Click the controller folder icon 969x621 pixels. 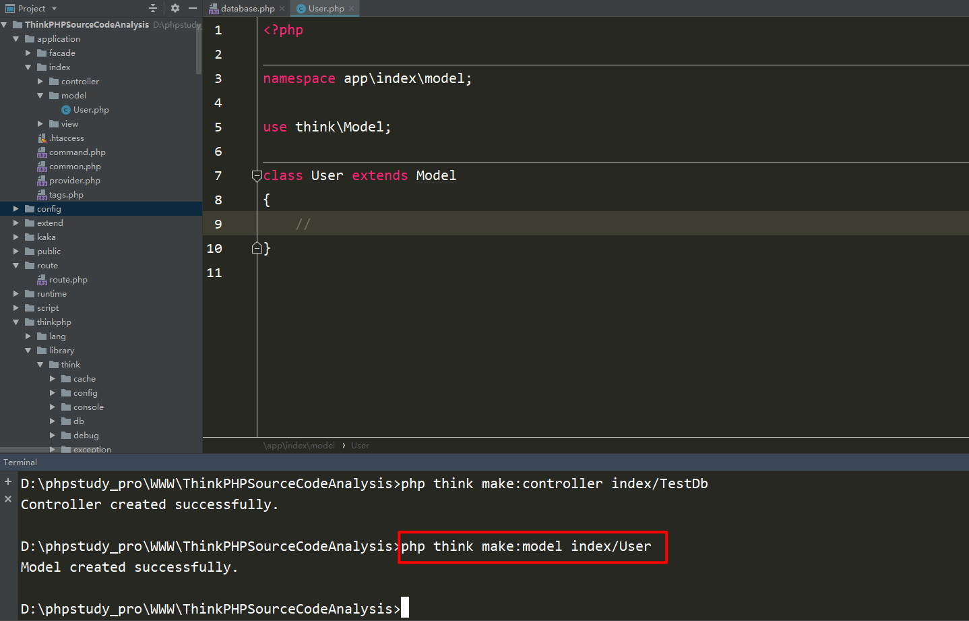pyautogui.click(x=54, y=82)
